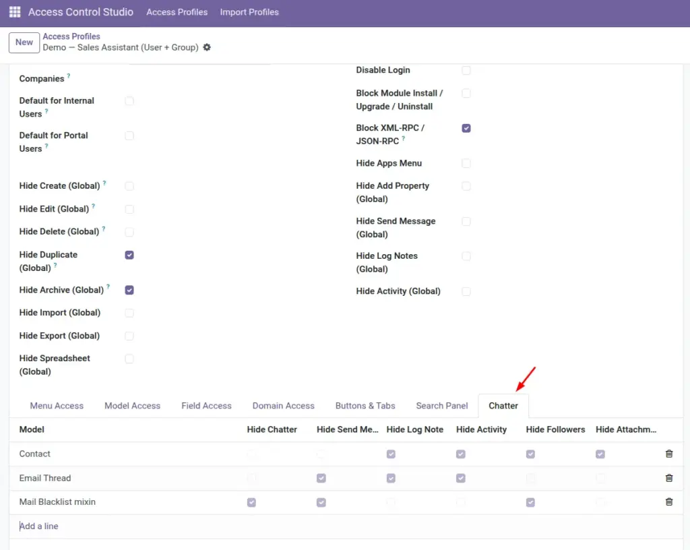The height and width of the screenshot is (550, 690).
Task: Enable Default for Internal Users checkbox
Action: 129,100
